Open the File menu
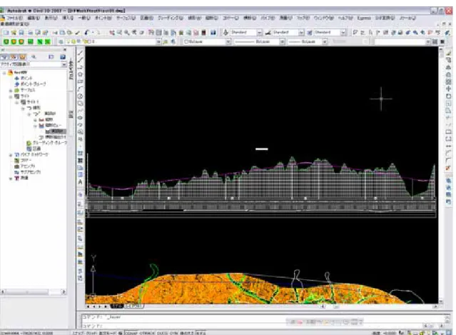The width and height of the screenshot is (456, 335). coord(14,18)
